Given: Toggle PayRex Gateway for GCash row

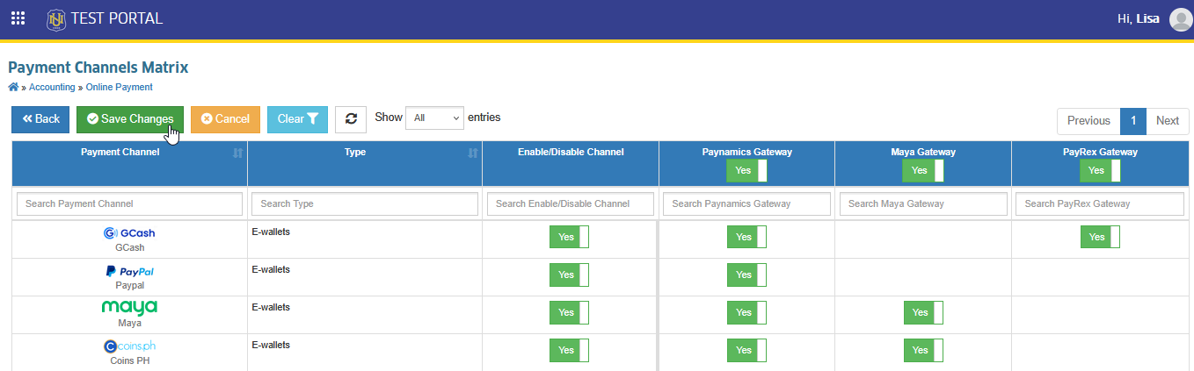Looking at the screenshot, I should (x=1100, y=237).
